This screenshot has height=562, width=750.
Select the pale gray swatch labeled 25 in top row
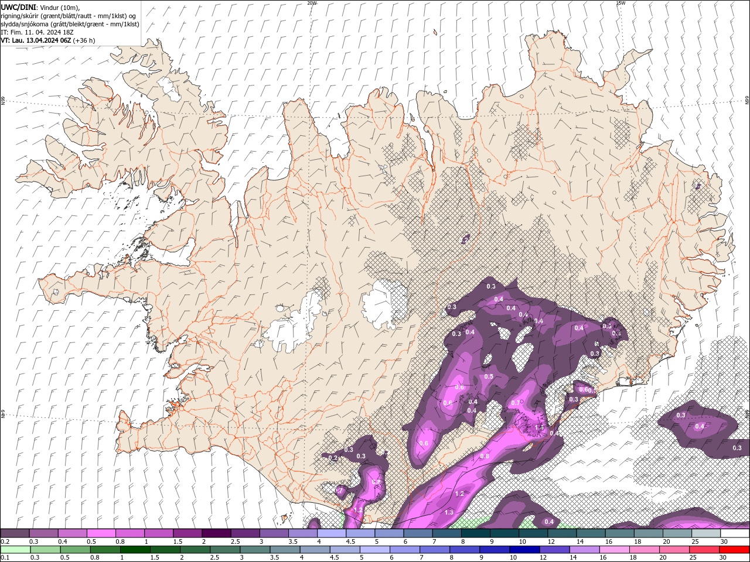(705, 533)
